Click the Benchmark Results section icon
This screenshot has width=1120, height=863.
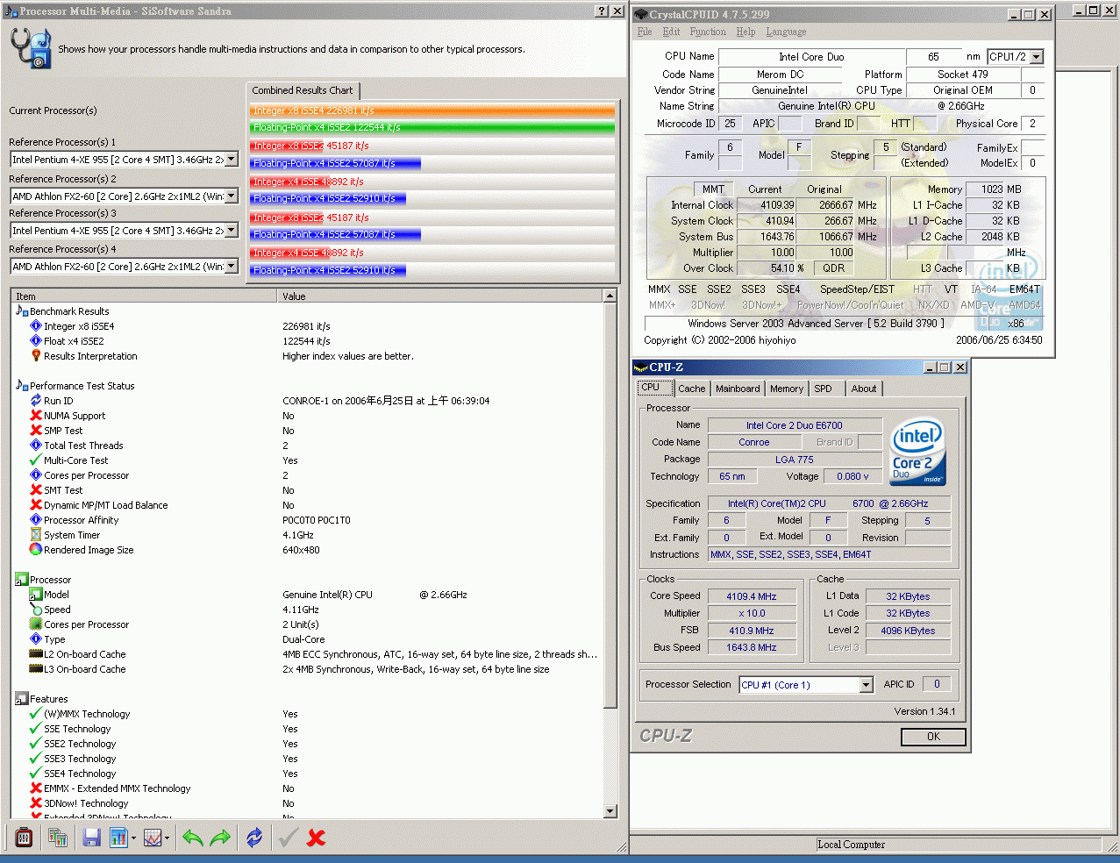[22, 311]
